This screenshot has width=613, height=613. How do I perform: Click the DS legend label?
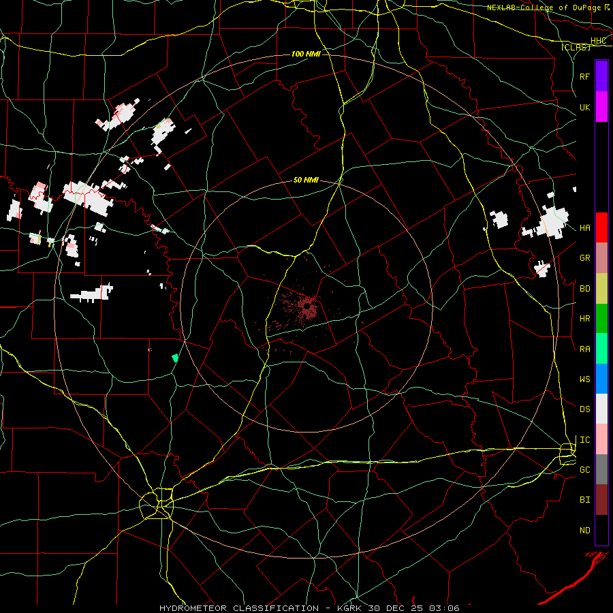(x=584, y=409)
